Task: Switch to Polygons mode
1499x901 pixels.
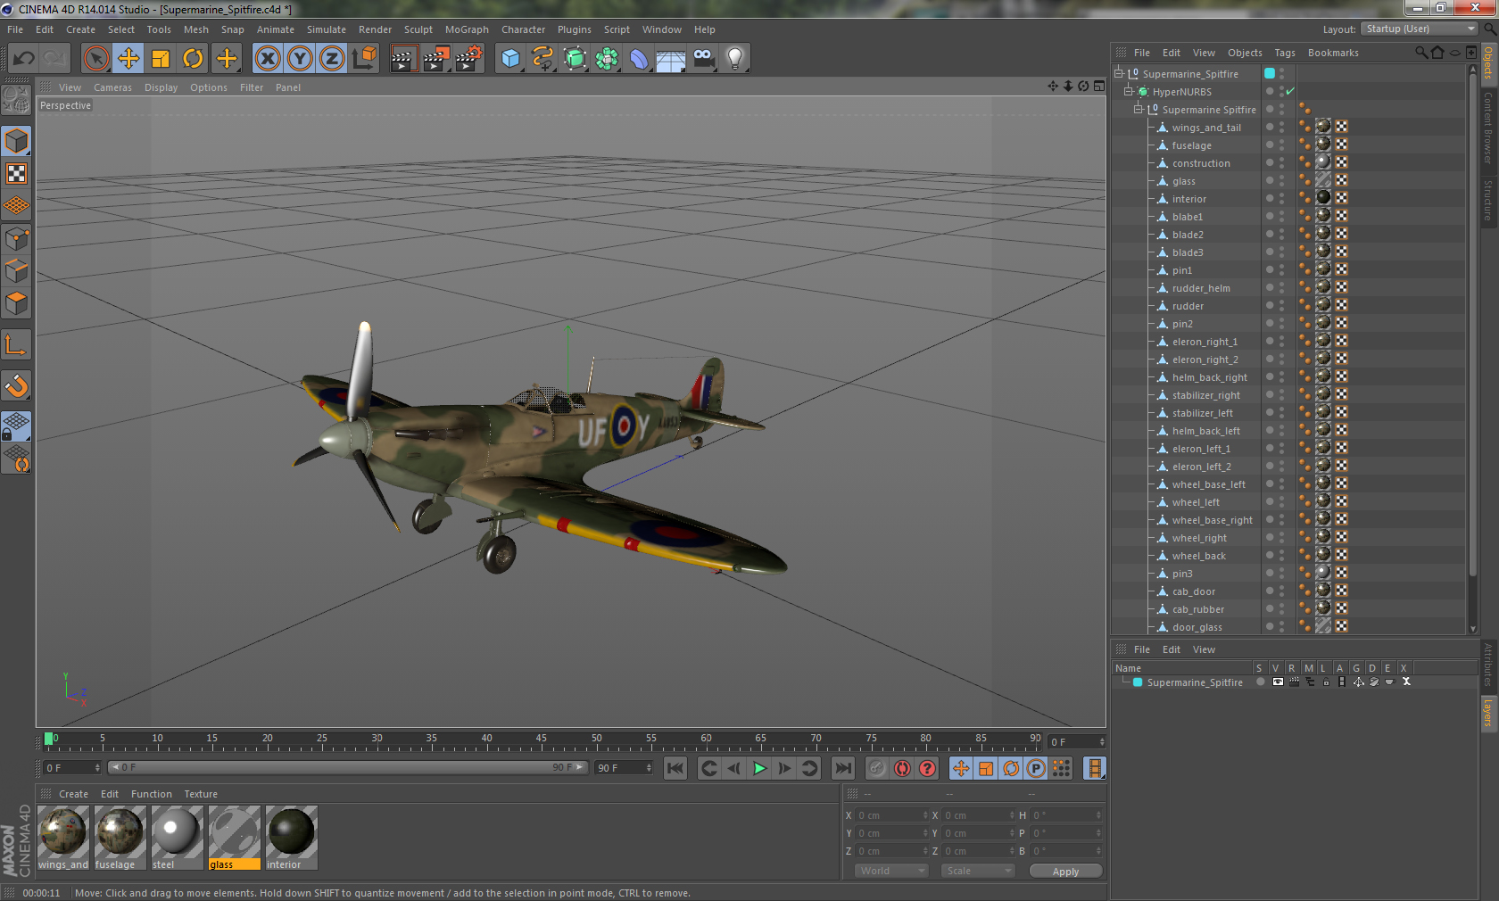Action: [16, 303]
